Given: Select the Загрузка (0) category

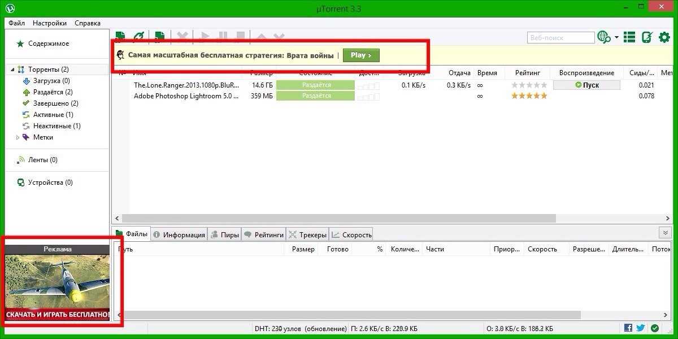Looking at the screenshot, I should pyautogui.click(x=51, y=81).
